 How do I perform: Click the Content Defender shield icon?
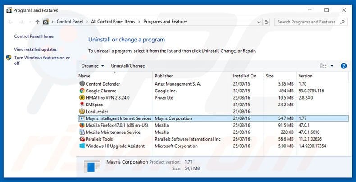[x=82, y=84]
